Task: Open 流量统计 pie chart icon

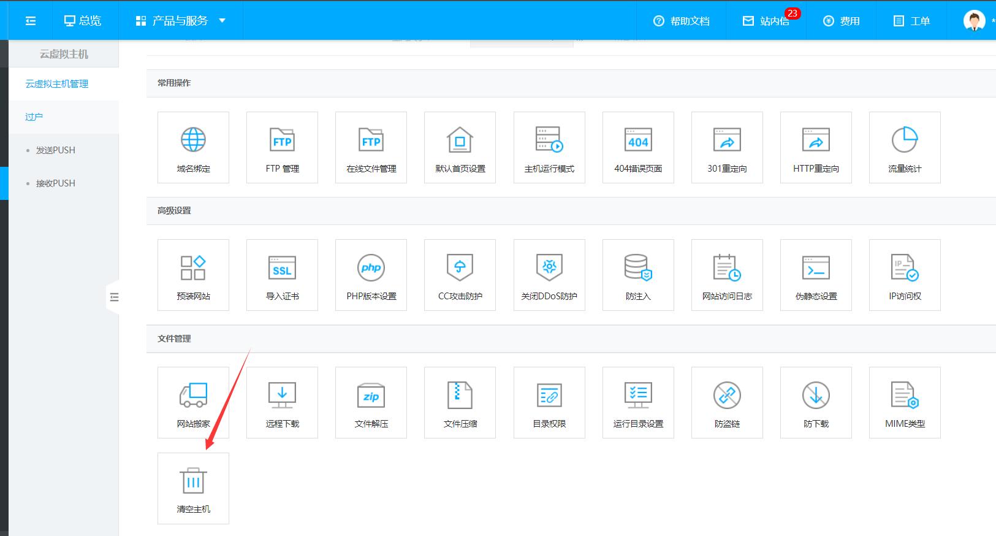Action: pyautogui.click(x=905, y=140)
